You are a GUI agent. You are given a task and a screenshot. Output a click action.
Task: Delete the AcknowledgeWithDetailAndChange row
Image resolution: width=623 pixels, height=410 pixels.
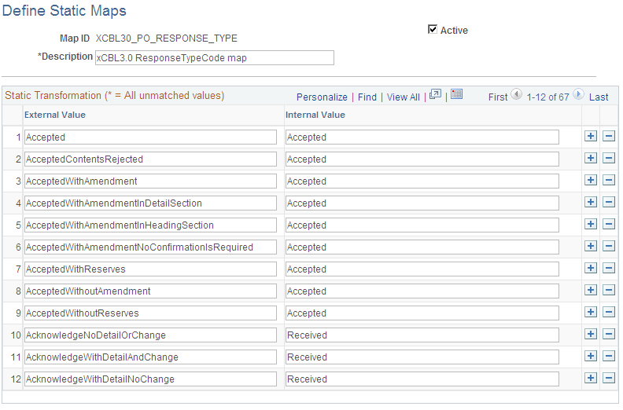609,357
